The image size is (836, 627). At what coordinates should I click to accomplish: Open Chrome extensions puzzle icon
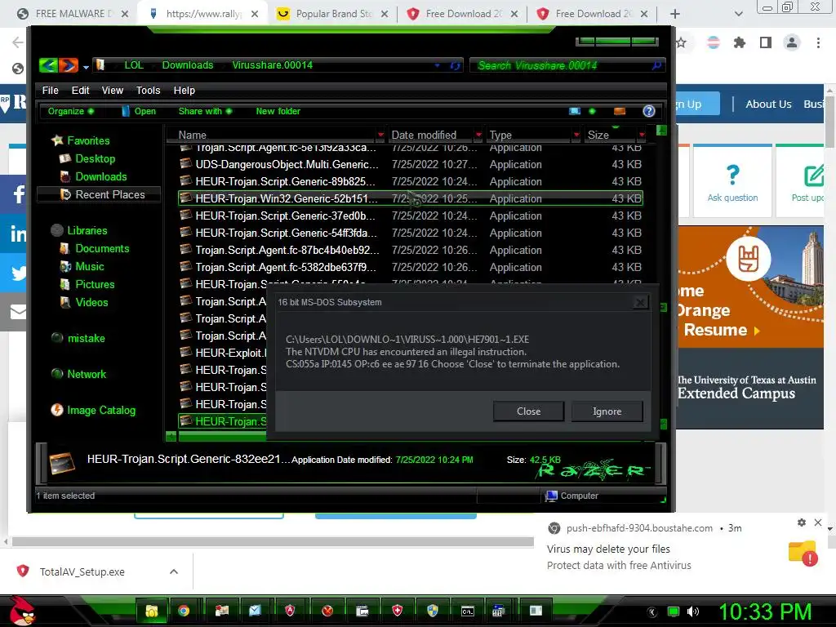[739, 42]
